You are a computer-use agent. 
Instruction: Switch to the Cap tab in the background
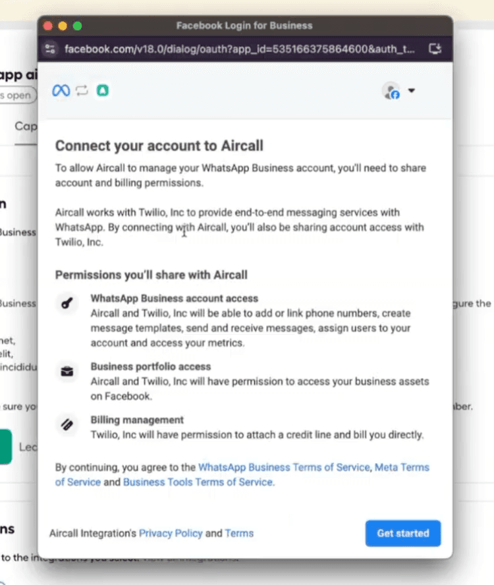click(x=25, y=126)
